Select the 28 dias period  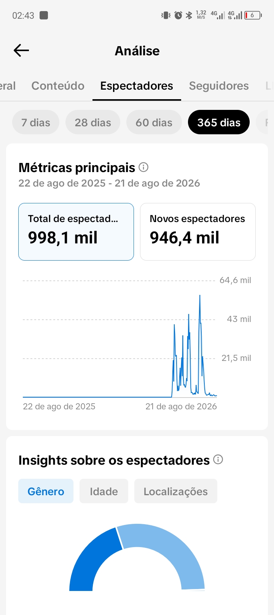[93, 122]
